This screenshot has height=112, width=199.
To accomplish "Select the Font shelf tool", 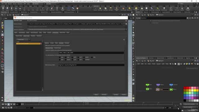I will [x=57, y=9].
